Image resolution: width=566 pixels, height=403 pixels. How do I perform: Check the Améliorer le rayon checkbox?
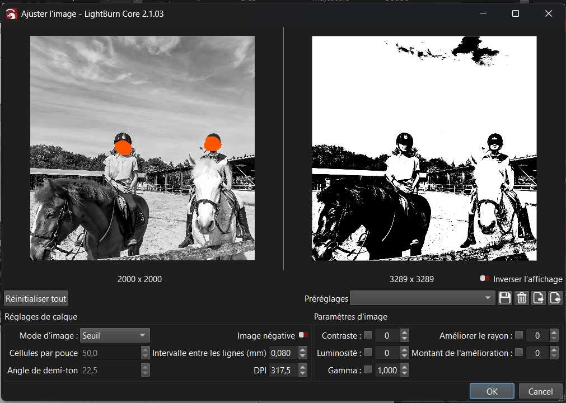coord(519,335)
